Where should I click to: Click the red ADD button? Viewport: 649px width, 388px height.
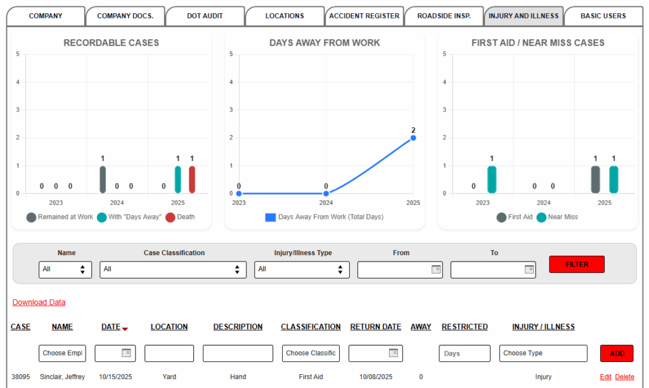point(617,353)
